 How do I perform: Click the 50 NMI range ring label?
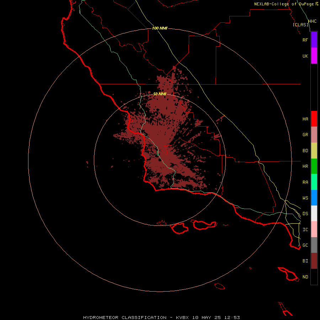160,94
